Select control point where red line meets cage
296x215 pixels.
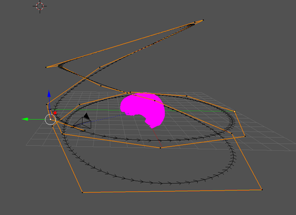tap(160, 148)
